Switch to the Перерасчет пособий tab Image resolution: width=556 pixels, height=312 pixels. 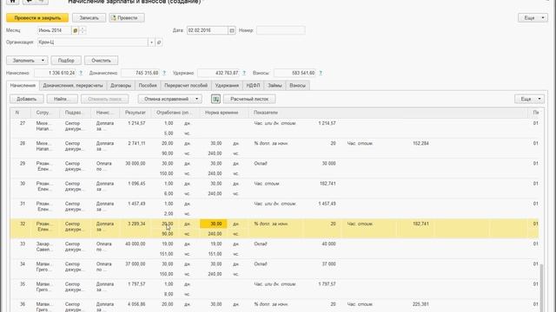tap(186, 86)
